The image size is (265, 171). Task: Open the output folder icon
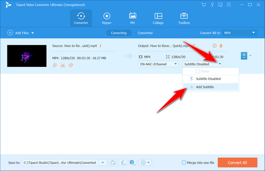113,163
